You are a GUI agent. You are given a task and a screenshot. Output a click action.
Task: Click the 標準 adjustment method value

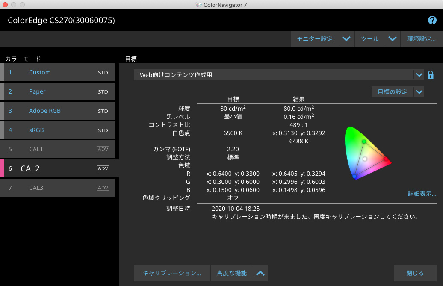233,157
